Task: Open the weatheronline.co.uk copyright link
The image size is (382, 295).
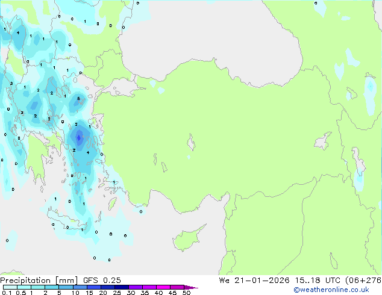Action: [331, 290]
